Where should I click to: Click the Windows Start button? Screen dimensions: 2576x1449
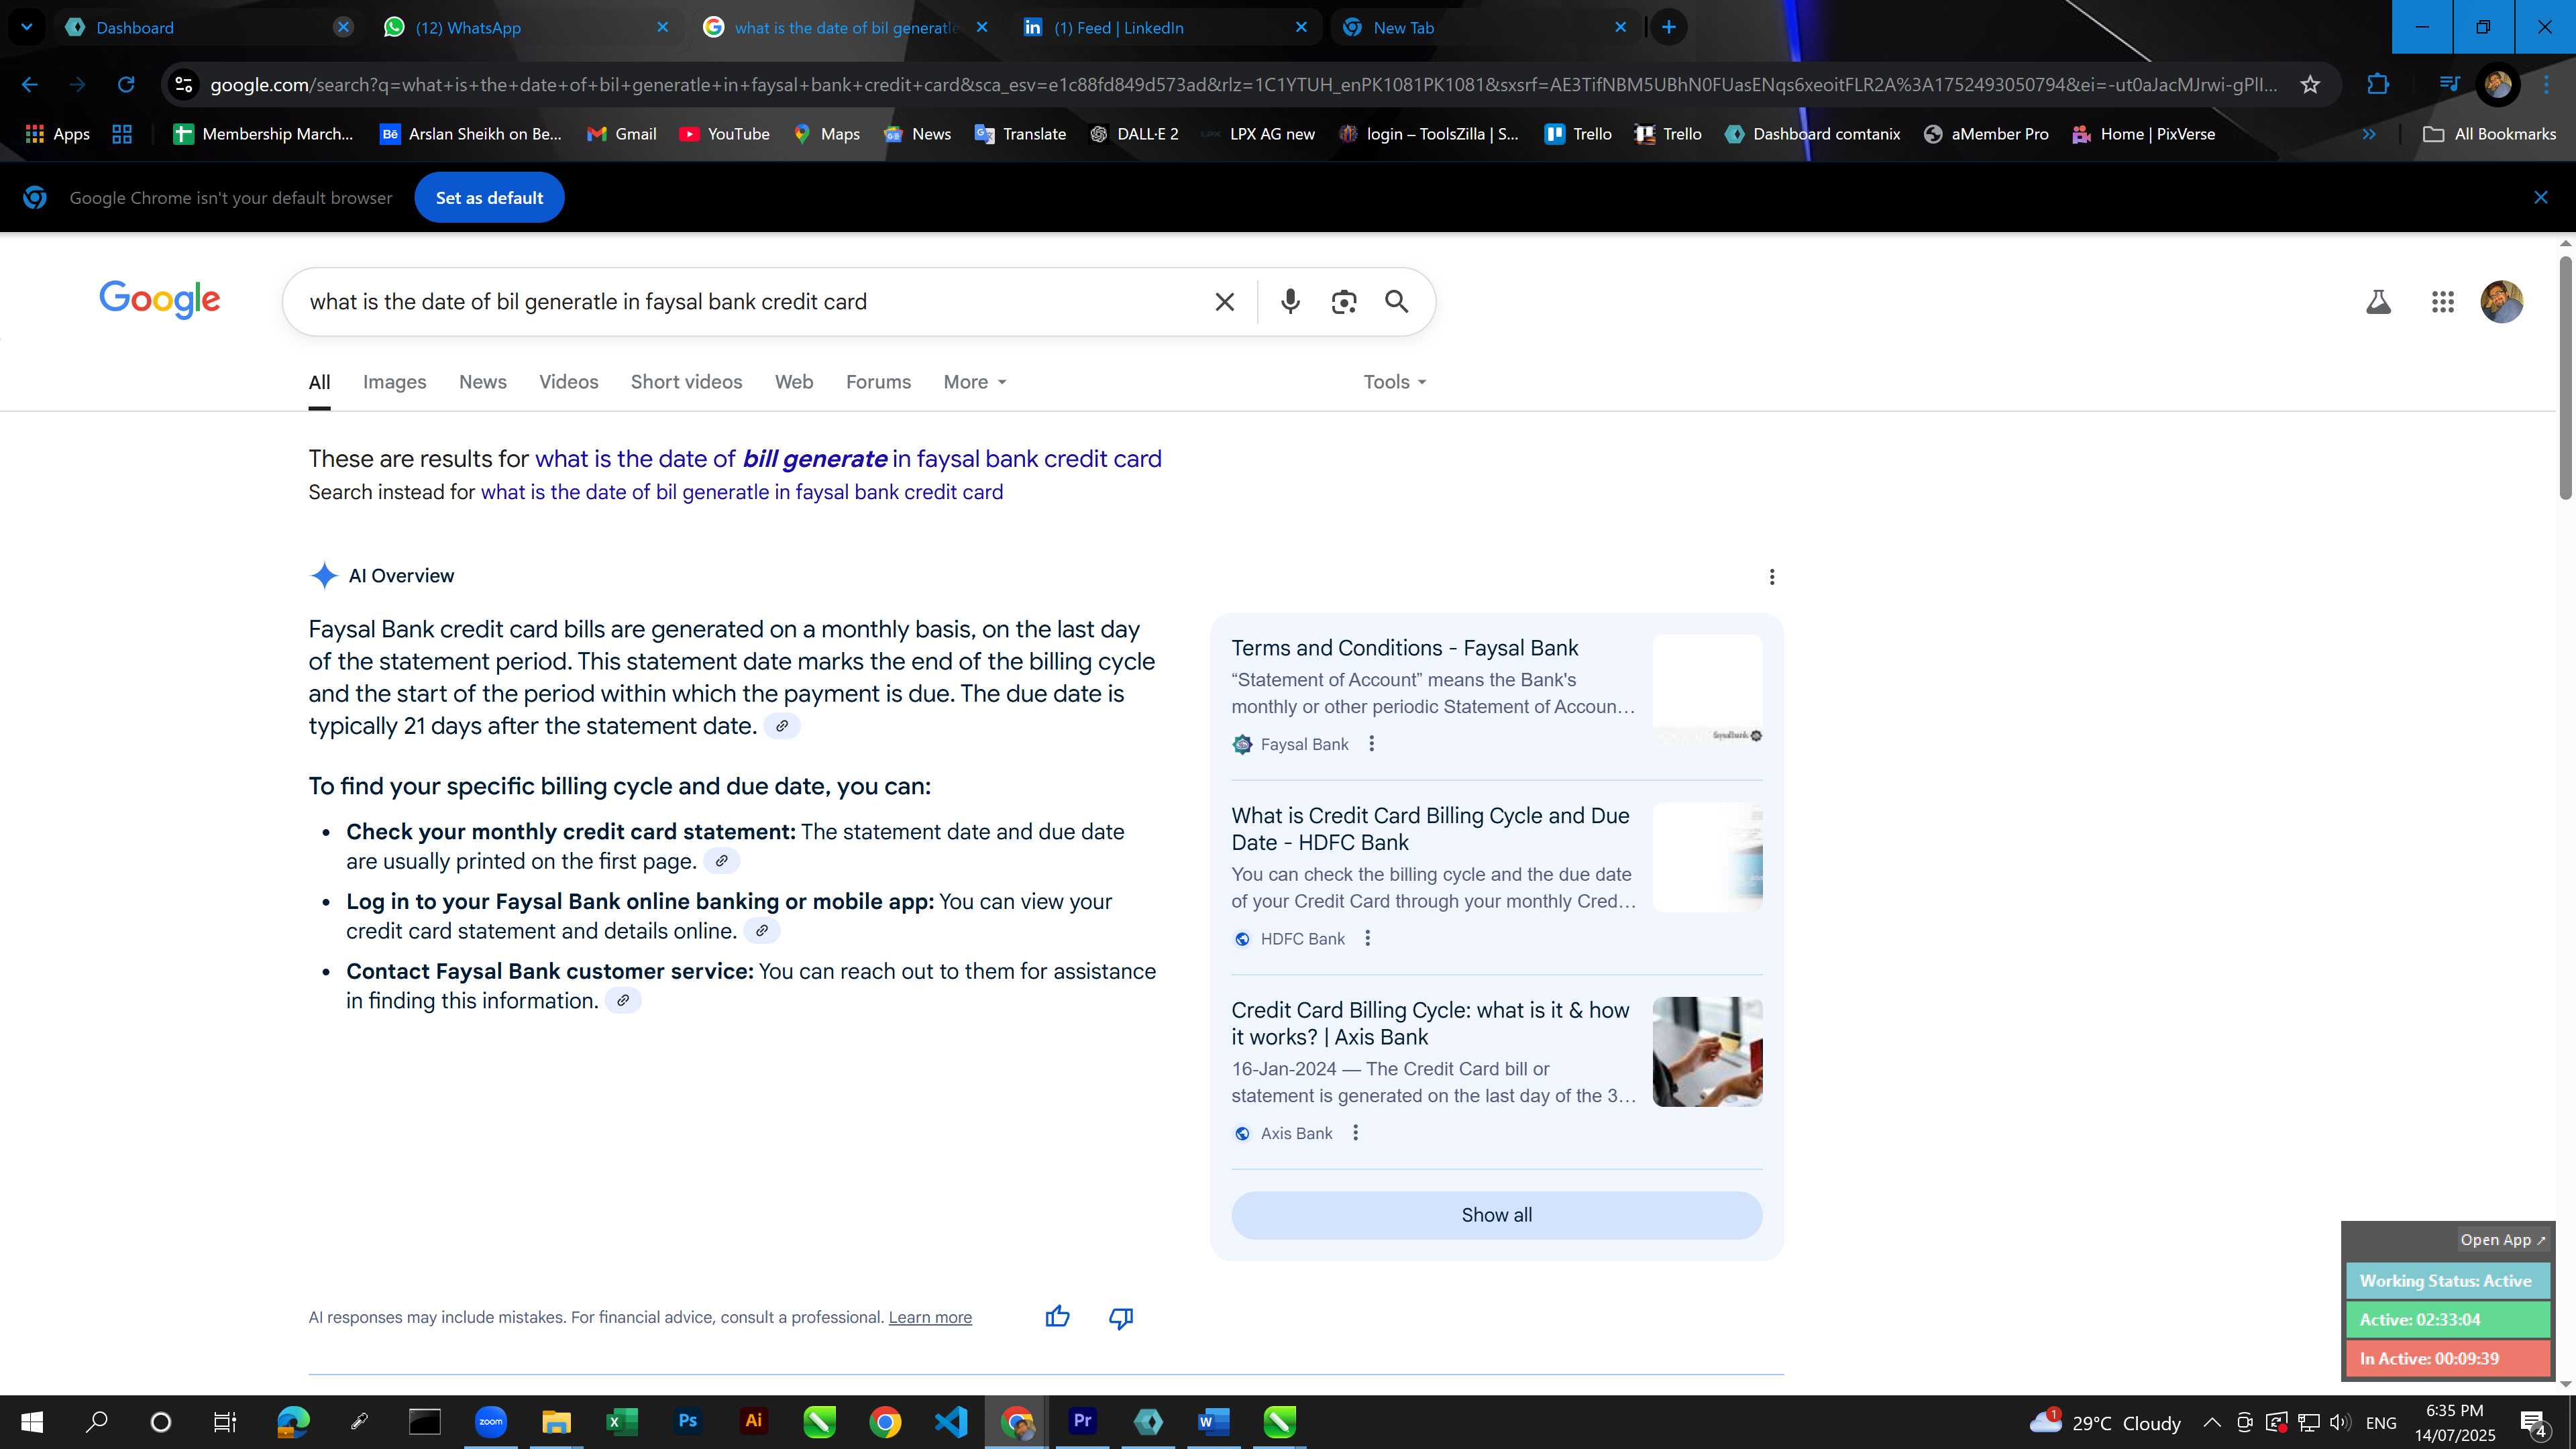(x=32, y=1421)
